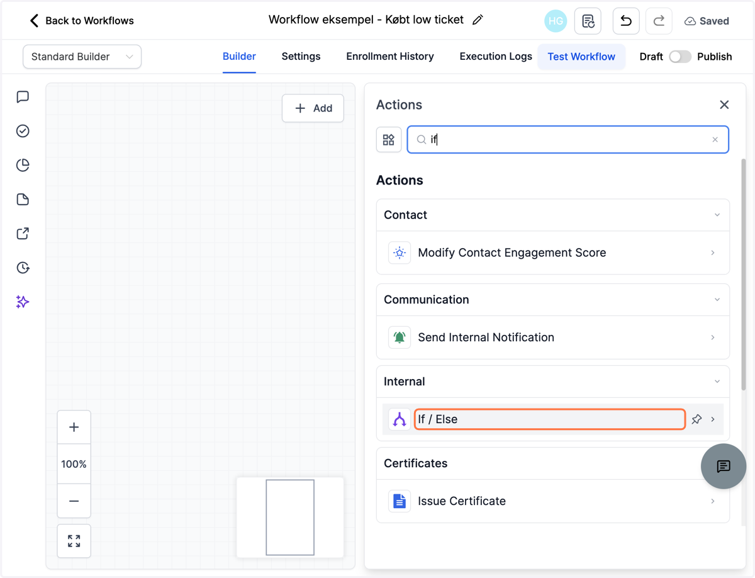Collapse the Internal category

click(717, 382)
